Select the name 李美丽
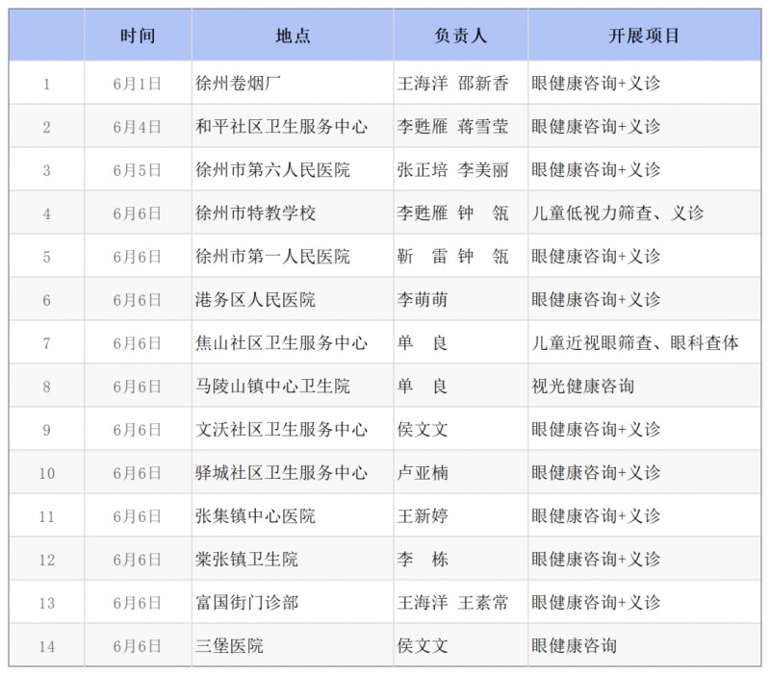 [x=483, y=170]
